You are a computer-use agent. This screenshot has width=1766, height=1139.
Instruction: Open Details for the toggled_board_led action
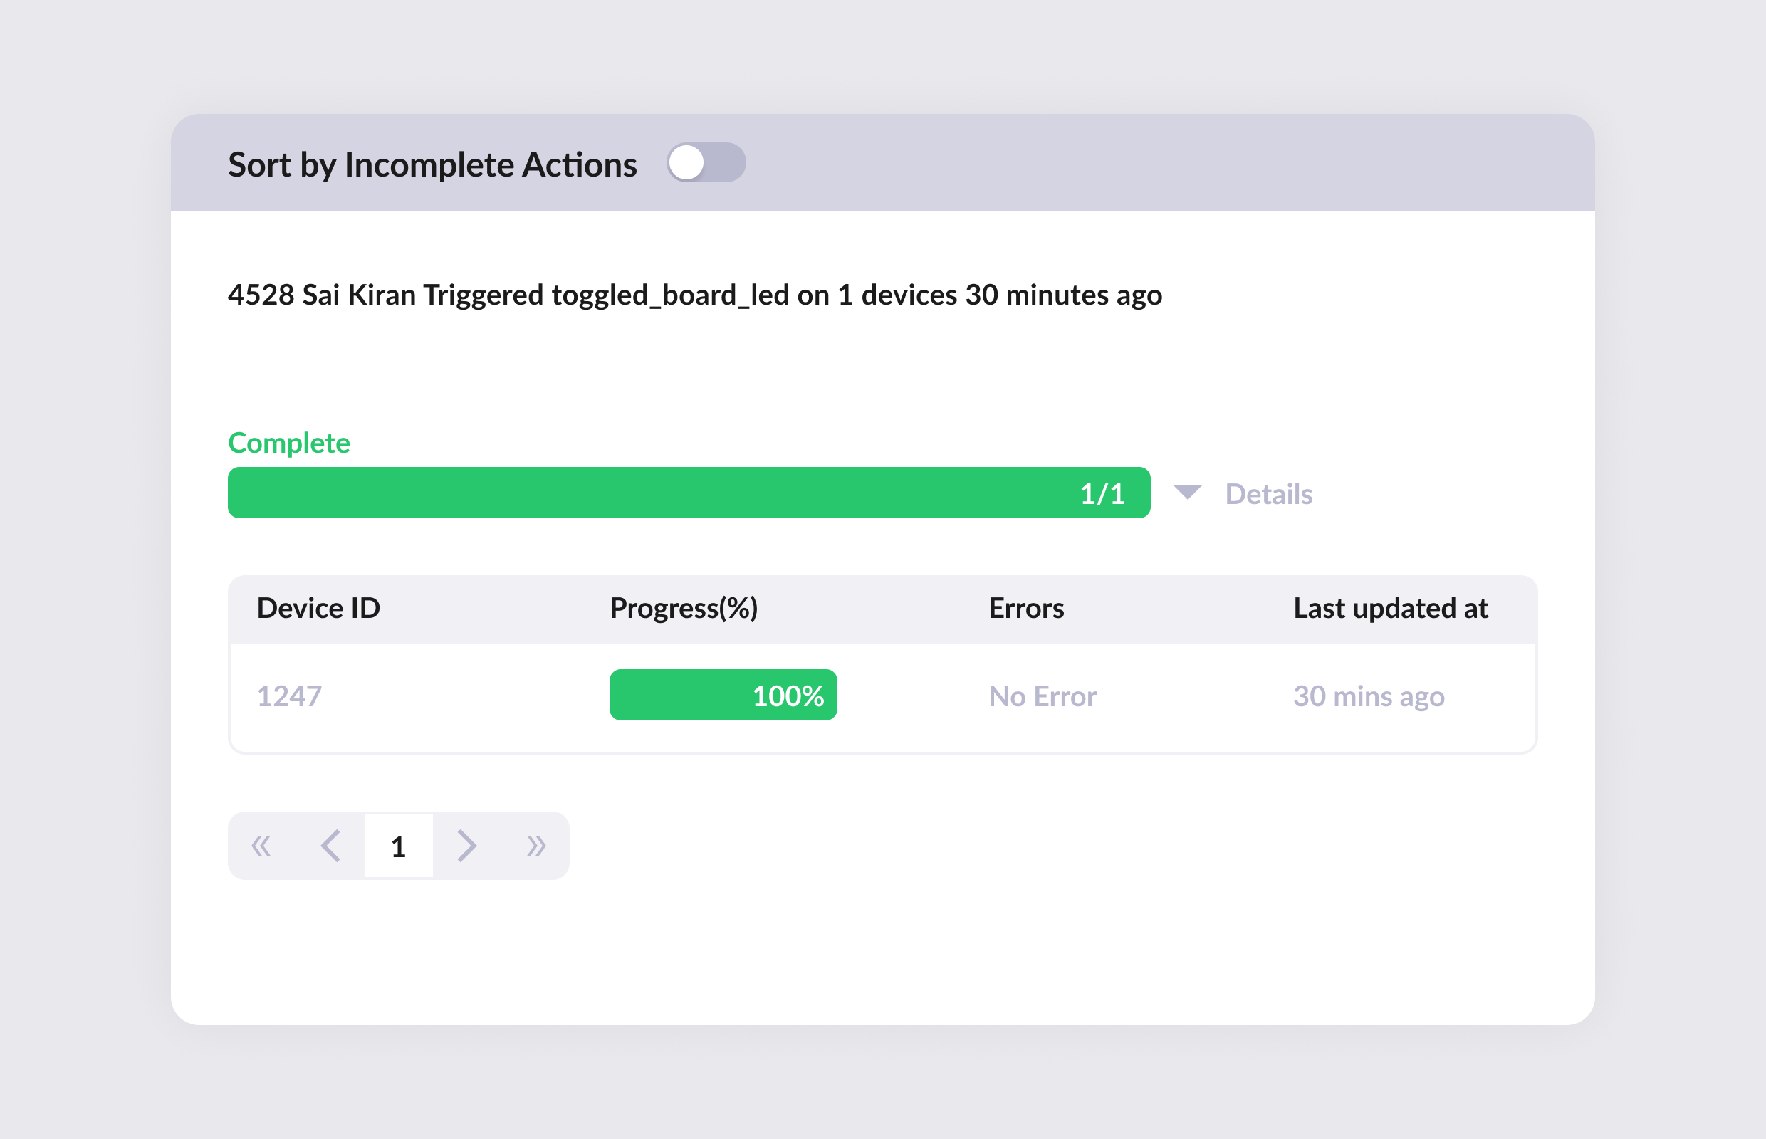pyautogui.click(x=1267, y=493)
